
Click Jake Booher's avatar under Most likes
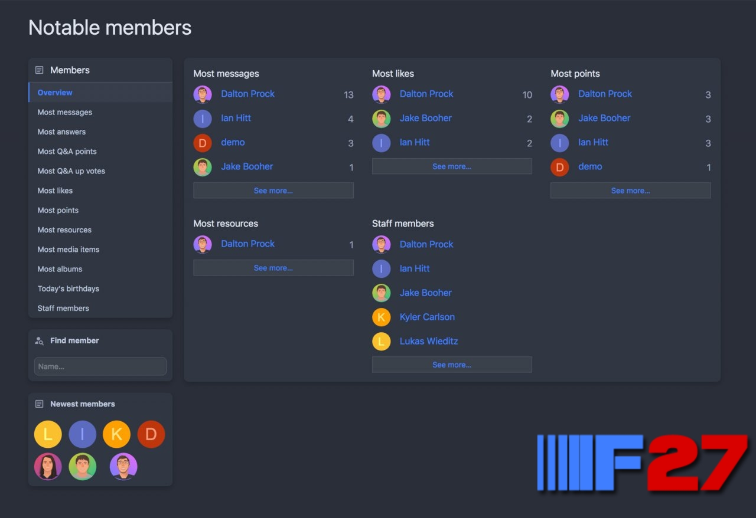381,119
